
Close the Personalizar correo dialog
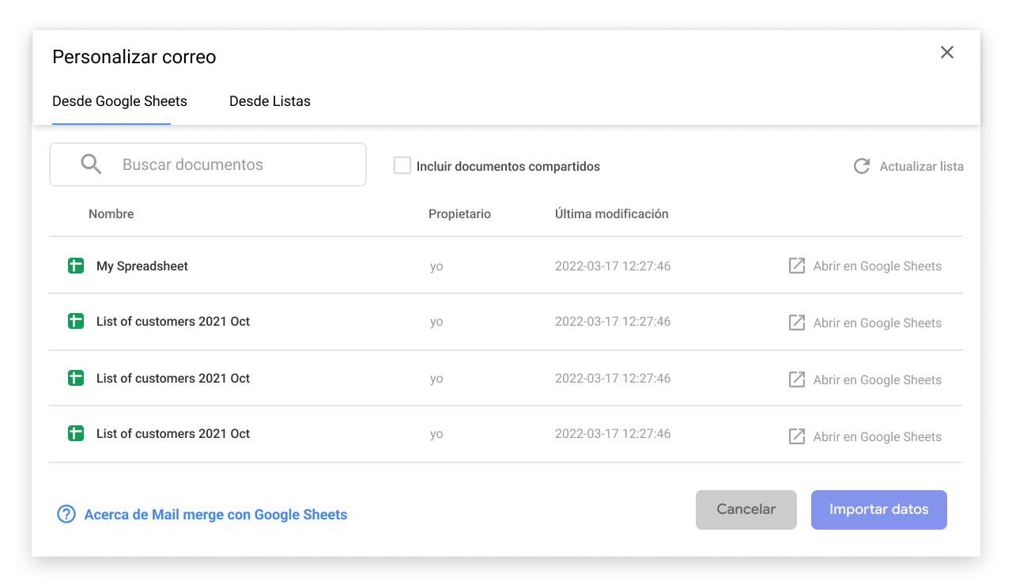946,52
